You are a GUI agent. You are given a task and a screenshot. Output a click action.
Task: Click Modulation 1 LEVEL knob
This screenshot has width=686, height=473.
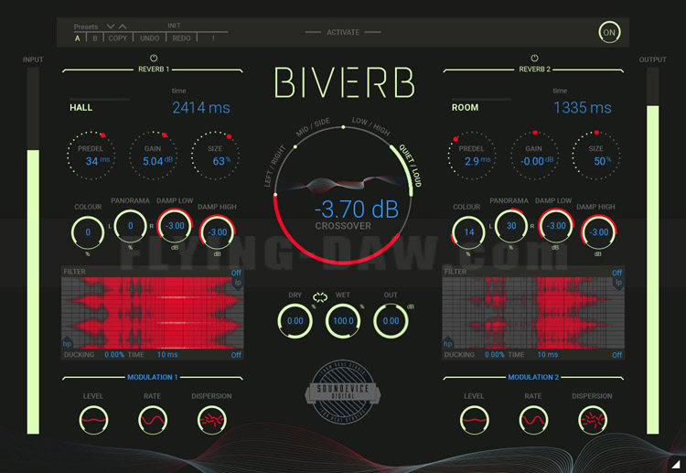93,420
